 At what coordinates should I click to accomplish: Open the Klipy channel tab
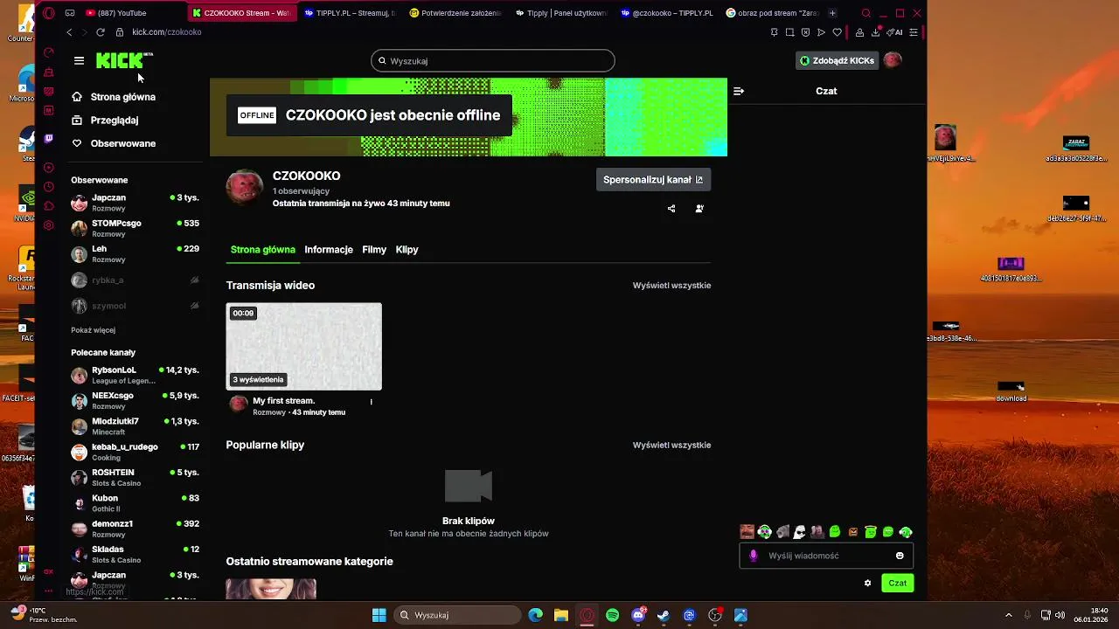click(x=407, y=250)
